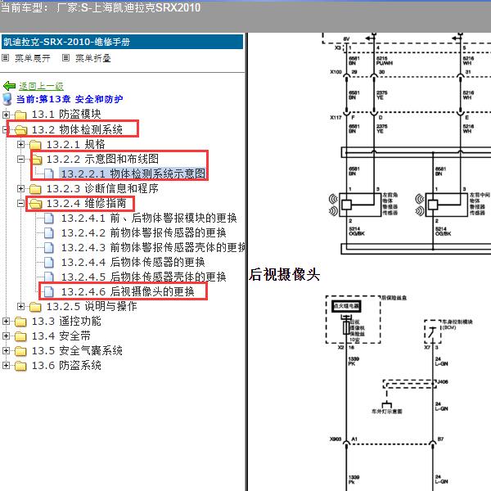Click the open folder icon for 13.2.4 维修指南

tap(35, 204)
